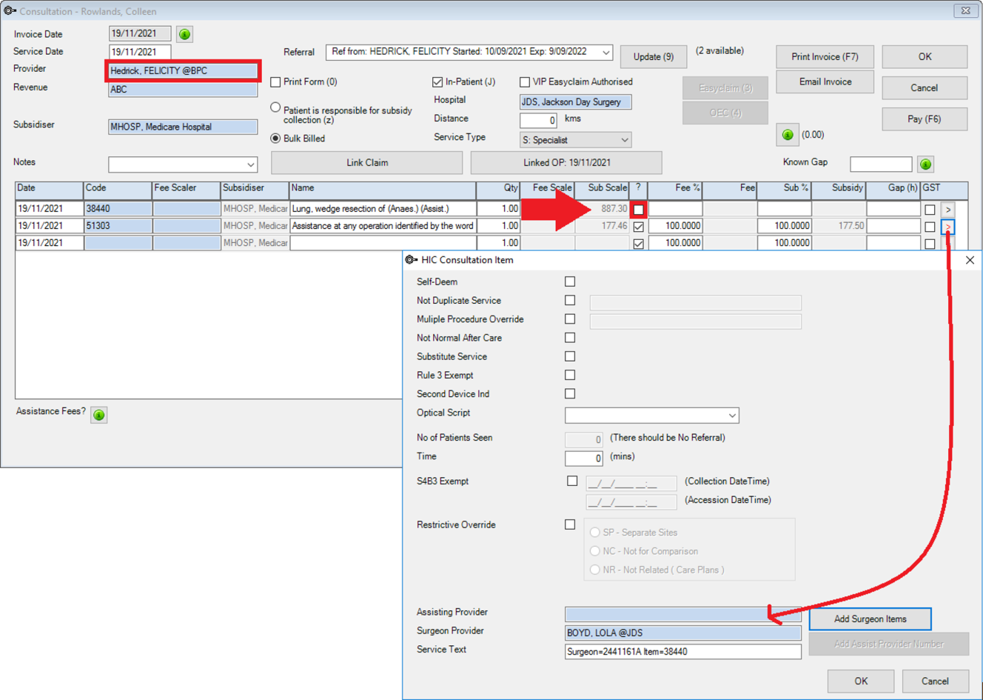The image size is (983, 700).
Task: Click the Time (mins) field
Action: click(584, 459)
